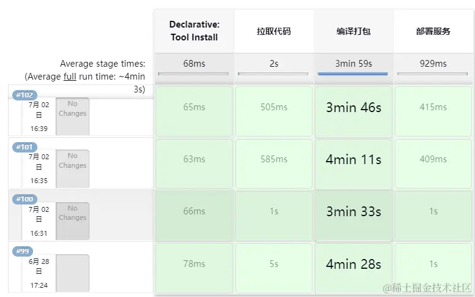Click the 929ms average time bar
The image size is (475, 297).
tap(433, 73)
